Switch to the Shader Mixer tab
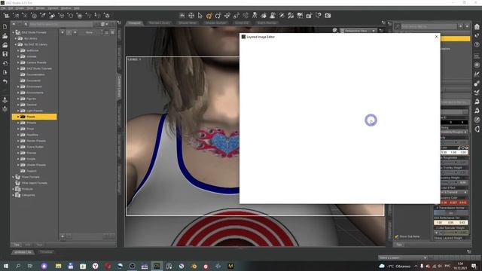This screenshot has height=271, width=482. pos(188,23)
